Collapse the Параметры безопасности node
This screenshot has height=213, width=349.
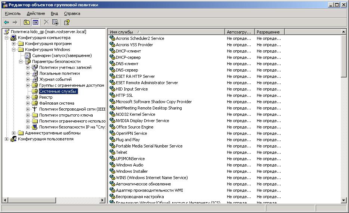(21, 61)
